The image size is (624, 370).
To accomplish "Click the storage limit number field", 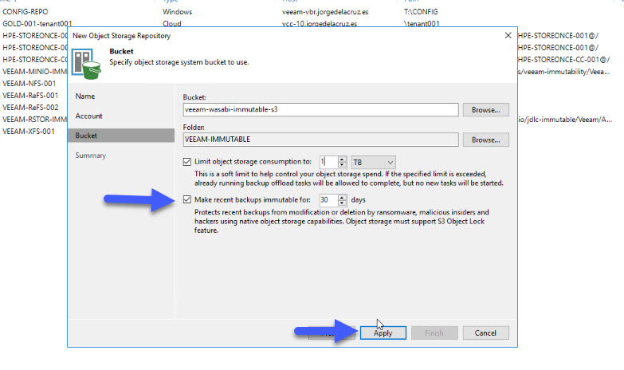I will [328, 162].
